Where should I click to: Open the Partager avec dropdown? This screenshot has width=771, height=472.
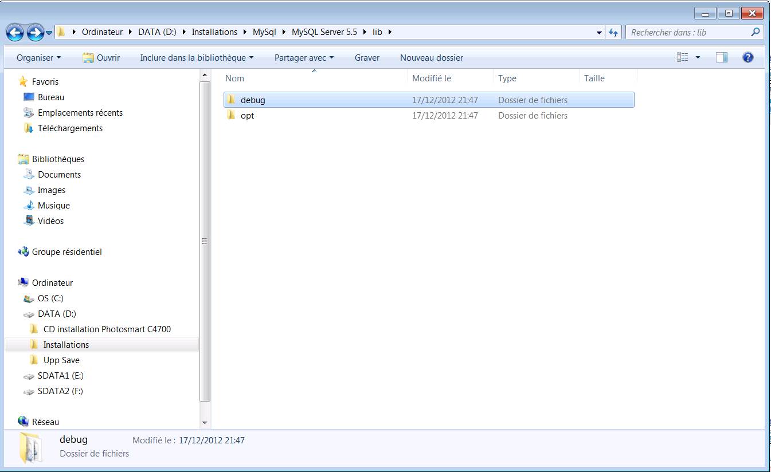pos(304,58)
